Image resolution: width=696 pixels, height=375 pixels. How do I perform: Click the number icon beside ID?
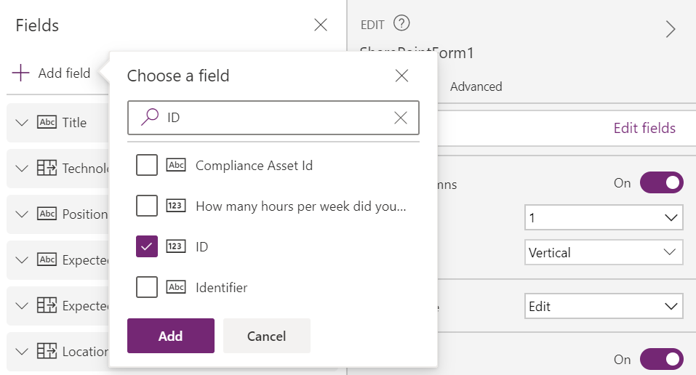point(176,246)
